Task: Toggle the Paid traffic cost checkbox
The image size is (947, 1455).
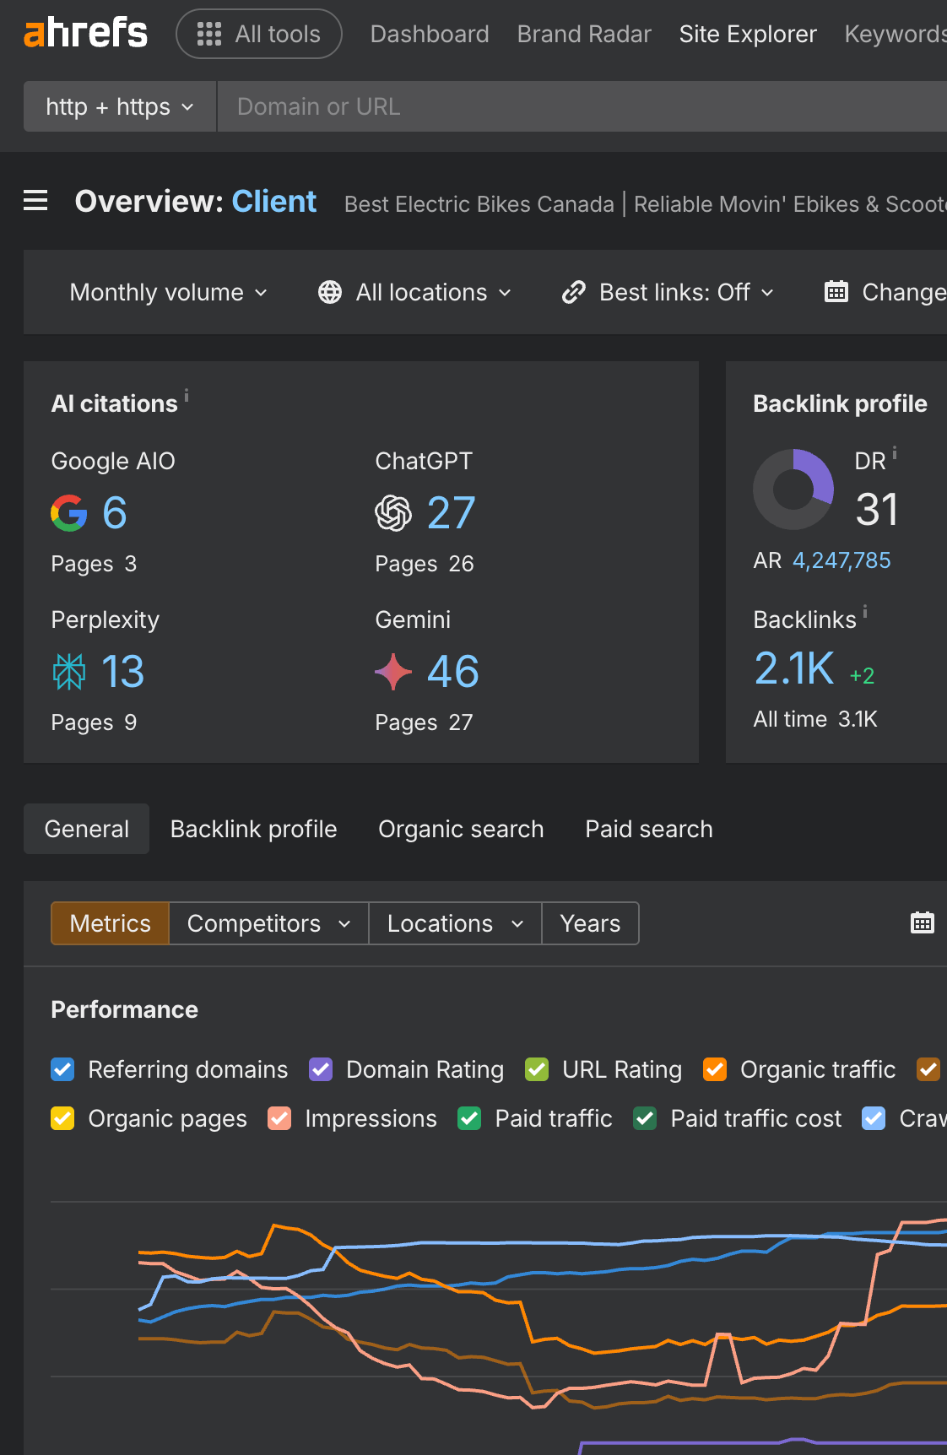Action: (645, 1118)
